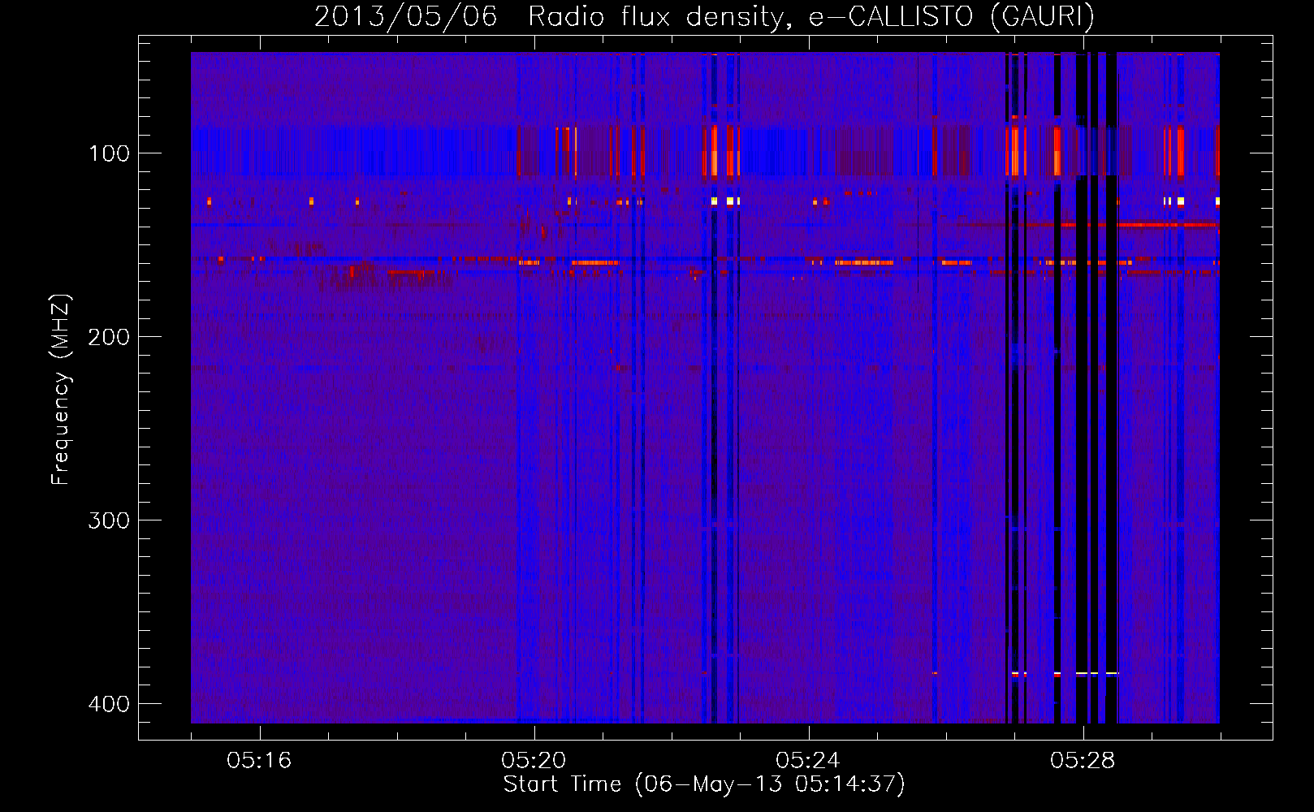The image size is (1314, 812).
Task: Click the 400 frequency tick label
Action: coord(109,704)
